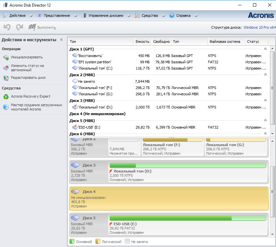Select the Локальный том (F:) partition block
Viewport: 276px width, 247px height.
point(173,147)
